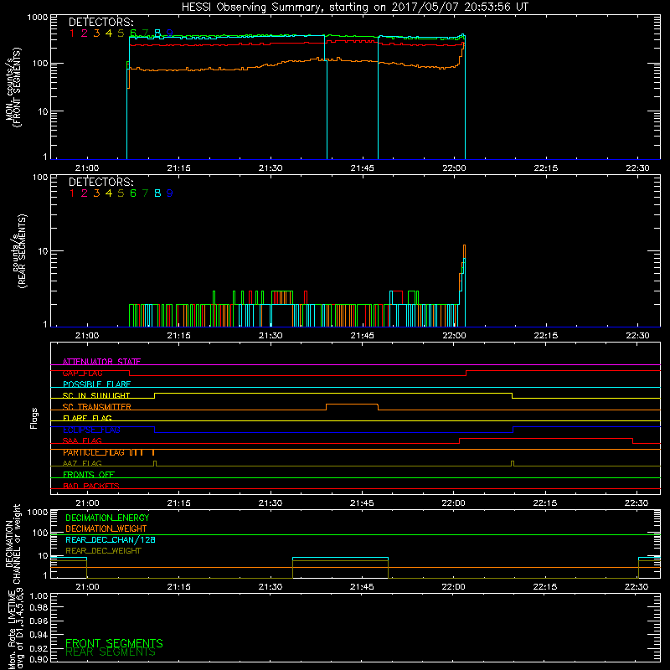Click the vertical Flags axis label
670x670 pixels.
(34, 418)
